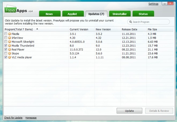Select the VLC media player row name
Viewport: 177px width, 122px height.
pos(22,57)
